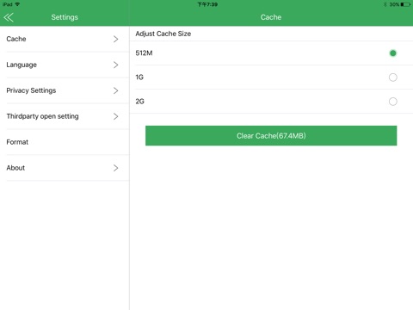Open the Language settings item
The image size is (413, 310).
tap(65, 65)
